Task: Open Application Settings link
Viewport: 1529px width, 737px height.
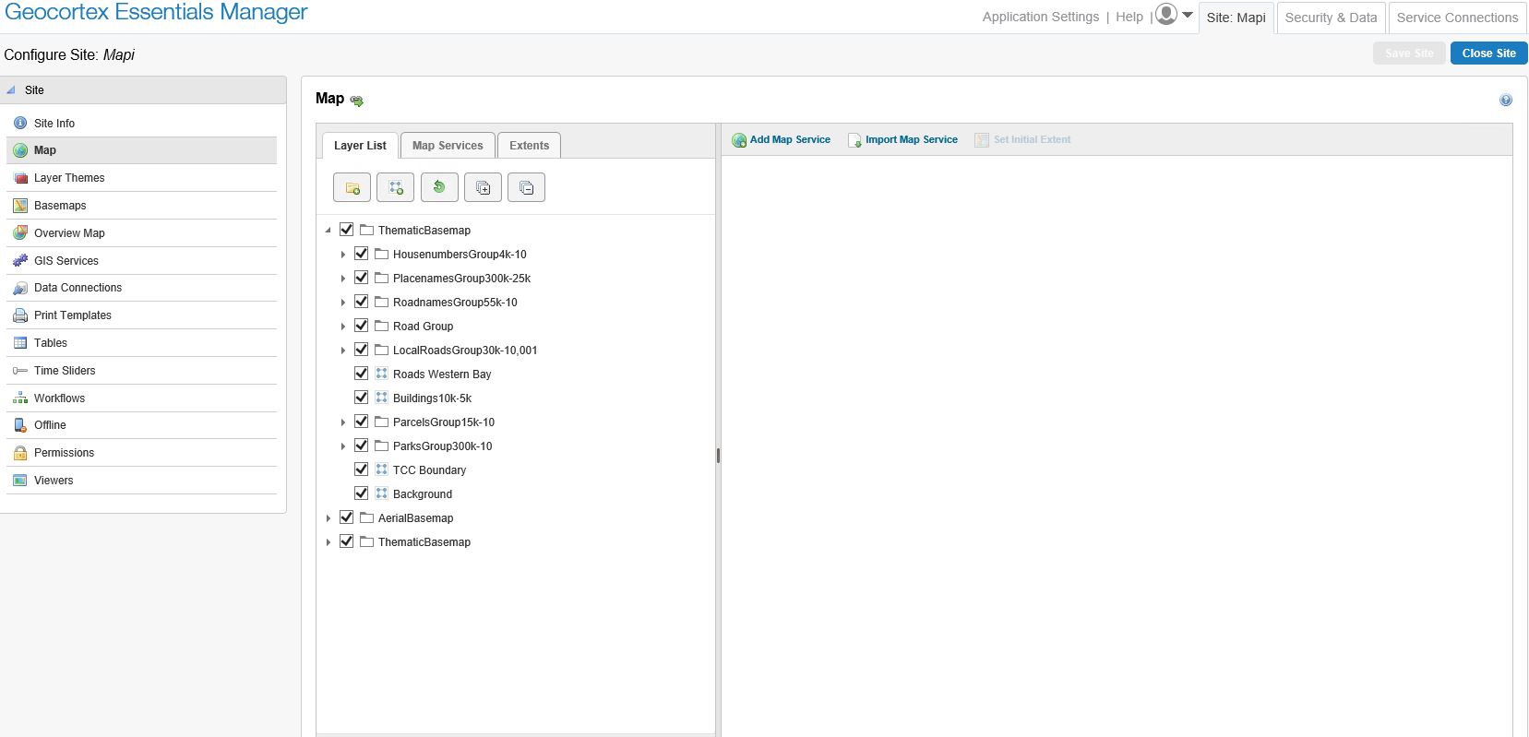Action: click(x=1041, y=17)
